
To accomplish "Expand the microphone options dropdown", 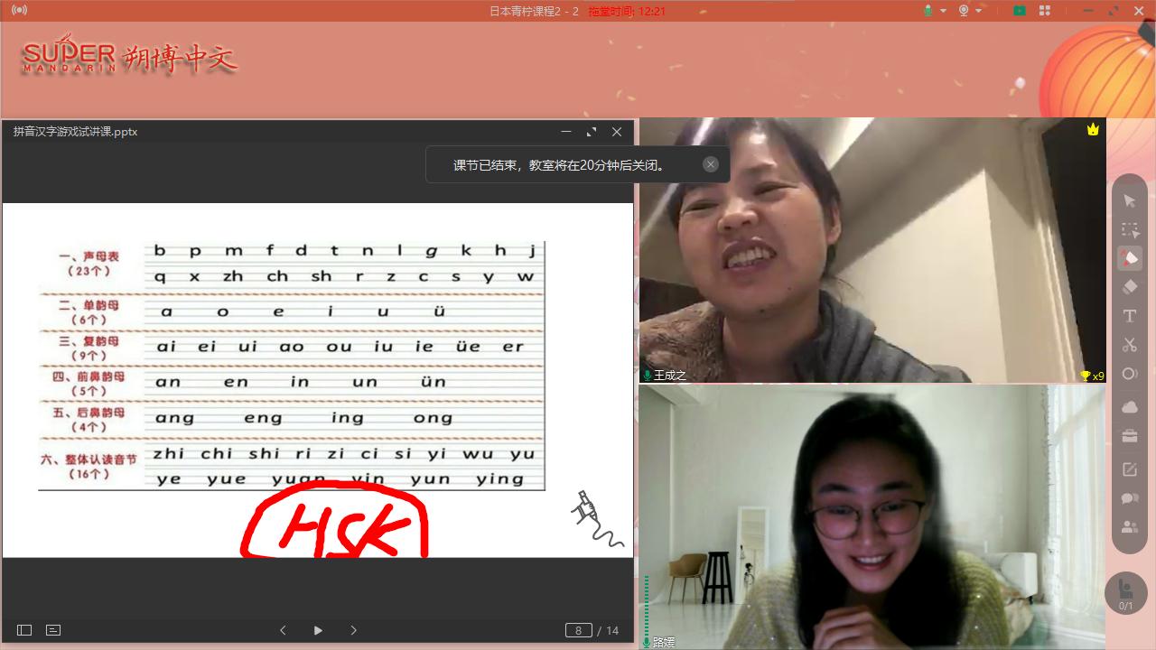I will pyautogui.click(x=943, y=11).
